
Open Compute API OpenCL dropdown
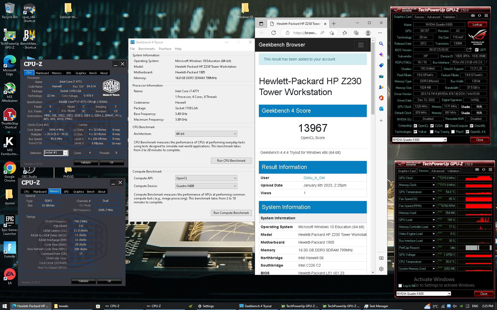point(206,178)
